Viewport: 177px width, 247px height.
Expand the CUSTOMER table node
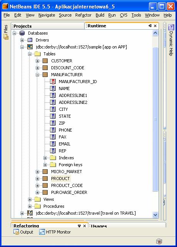[x=37, y=61]
